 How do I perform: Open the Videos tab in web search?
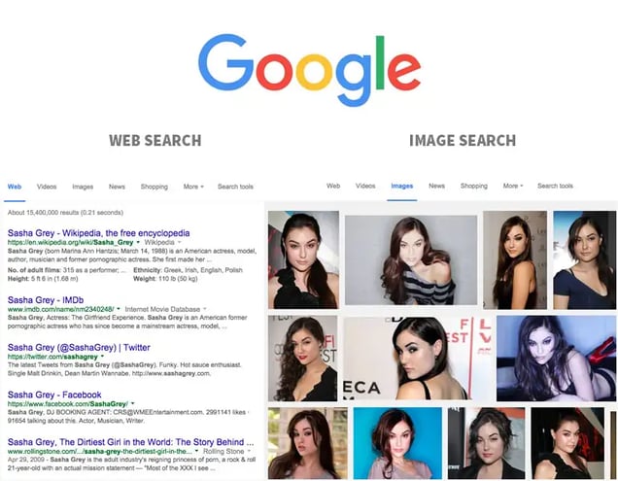(x=47, y=187)
